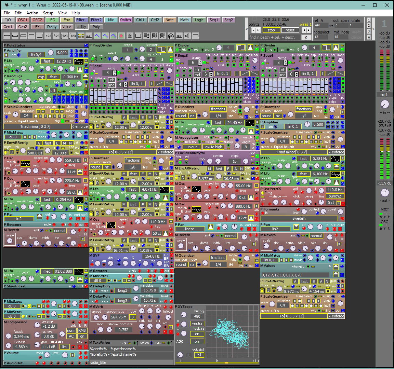Open the 'swedish' vowel selector in Formant2

click(299, 218)
